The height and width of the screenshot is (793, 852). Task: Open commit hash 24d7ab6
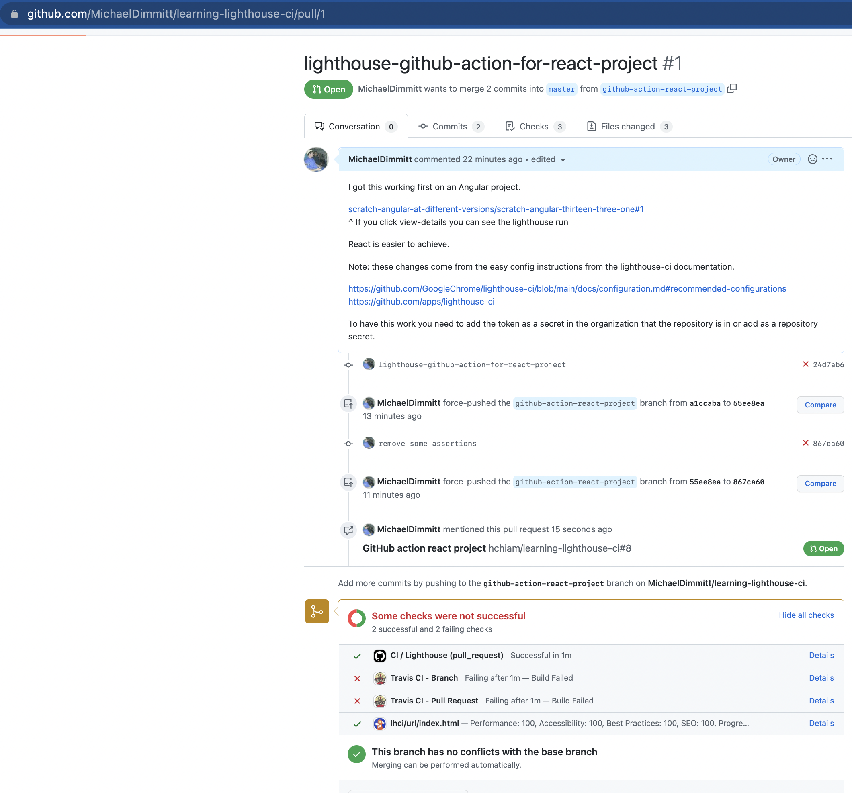pos(828,365)
